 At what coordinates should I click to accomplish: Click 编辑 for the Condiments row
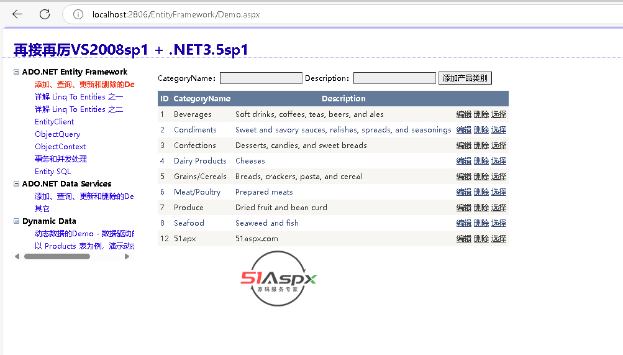(463, 130)
